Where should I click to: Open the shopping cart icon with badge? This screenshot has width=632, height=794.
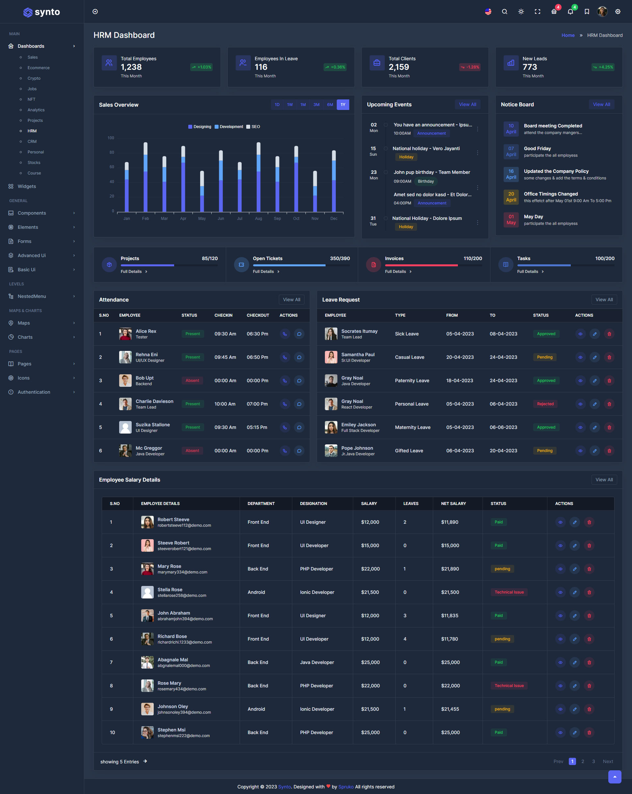point(554,12)
